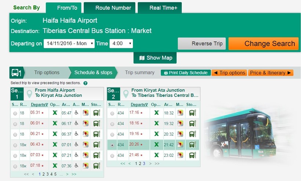Show bus stops for the 21:46 trip

193,155
